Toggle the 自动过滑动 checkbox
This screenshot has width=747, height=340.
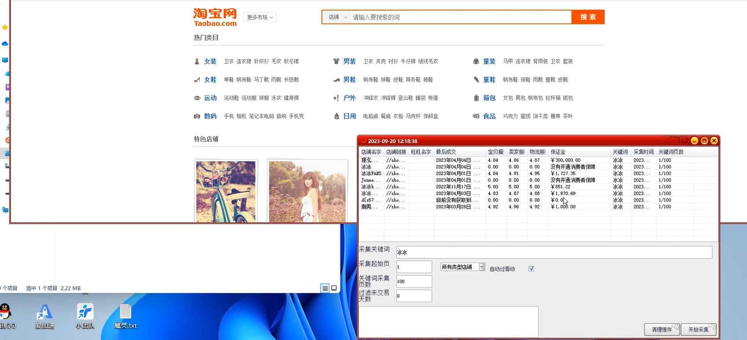click(x=531, y=269)
